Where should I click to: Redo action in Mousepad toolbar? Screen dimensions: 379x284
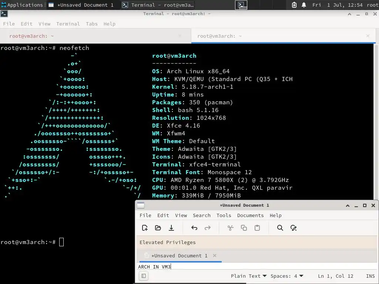point(208,228)
